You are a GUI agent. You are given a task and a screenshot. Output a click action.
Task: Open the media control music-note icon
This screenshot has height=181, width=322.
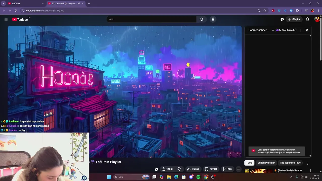pos(306,11)
